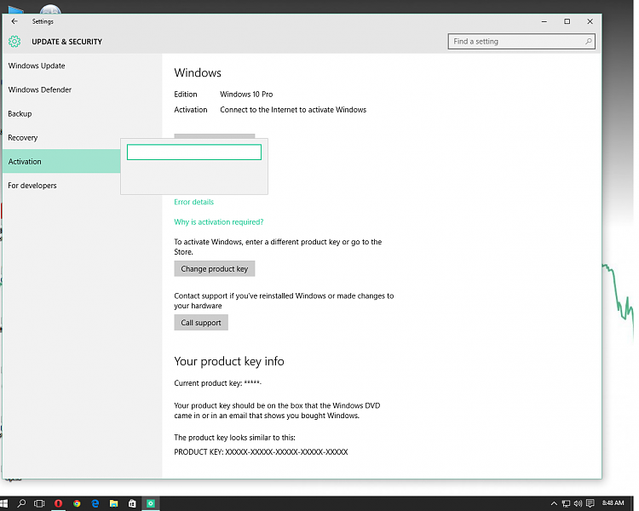Open the volume tray icon
The width and height of the screenshot is (639, 511).
pyautogui.click(x=578, y=503)
